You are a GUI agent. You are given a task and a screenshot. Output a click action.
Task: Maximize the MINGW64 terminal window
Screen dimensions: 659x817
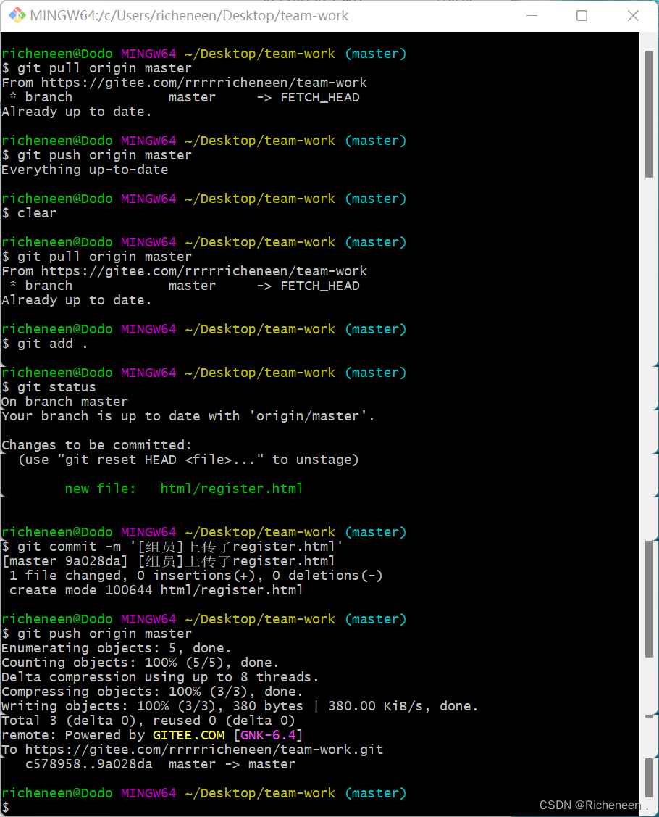[582, 16]
